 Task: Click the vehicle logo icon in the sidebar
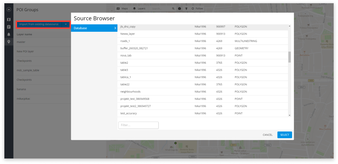(9, 9)
